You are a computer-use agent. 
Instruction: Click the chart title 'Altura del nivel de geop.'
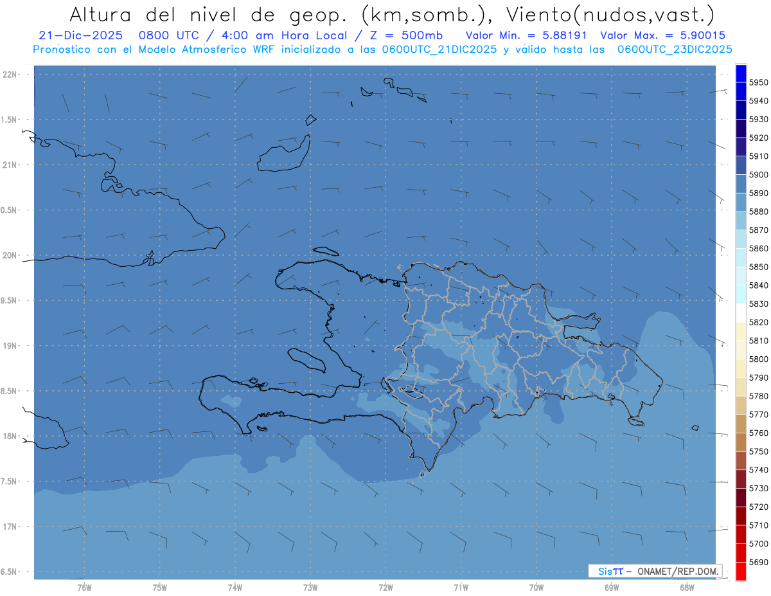click(208, 14)
